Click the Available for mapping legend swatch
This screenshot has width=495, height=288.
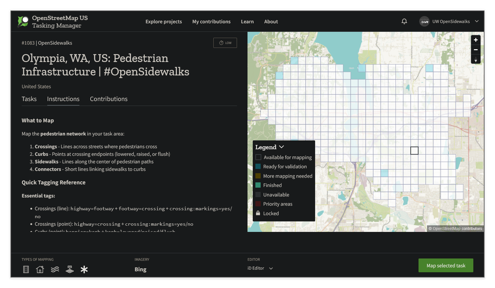pyautogui.click(x=258, y=157)
